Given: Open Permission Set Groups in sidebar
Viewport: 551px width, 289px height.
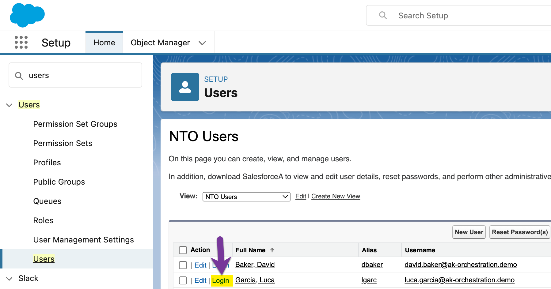Looking at the screenshot, I should 75,124.
